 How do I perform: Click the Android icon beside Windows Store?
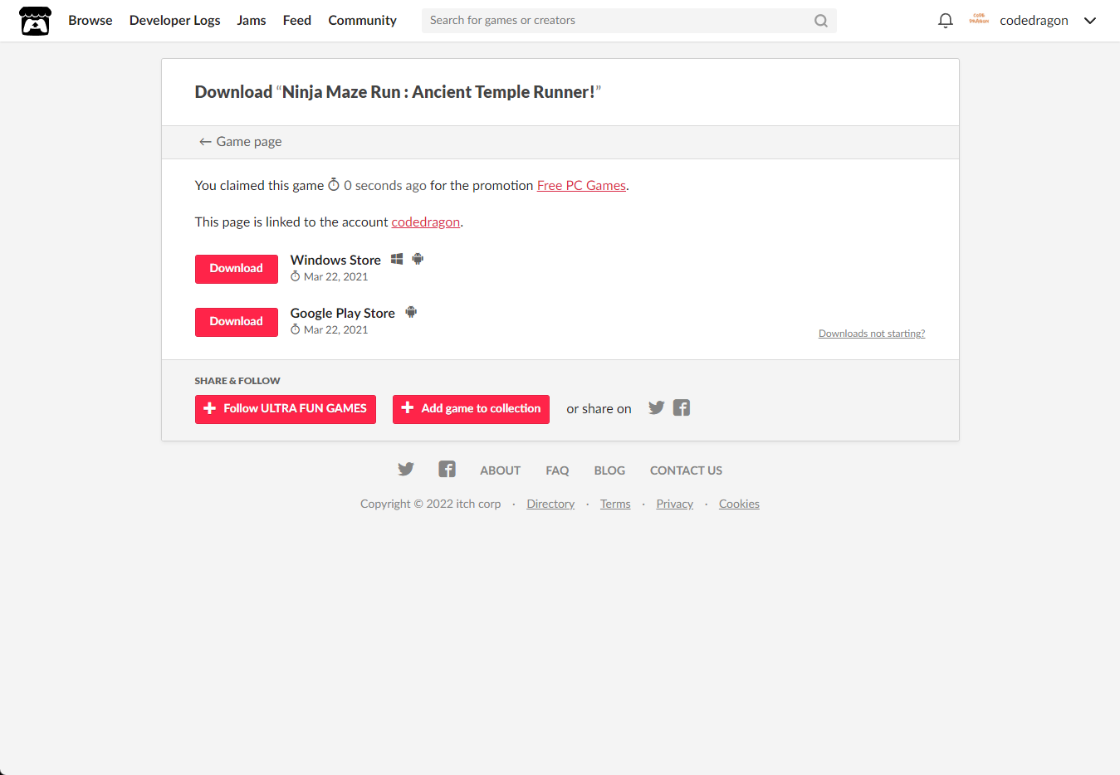[x=418, y=259]
